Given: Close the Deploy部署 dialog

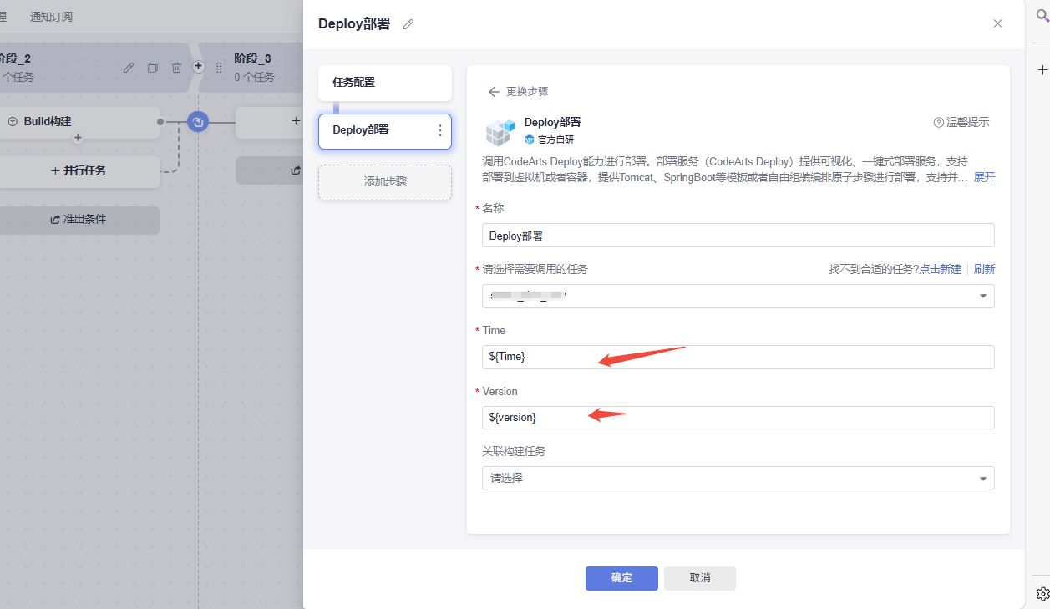Looking at the screenshot, I should pyautogui.click(x=997, y=23).
